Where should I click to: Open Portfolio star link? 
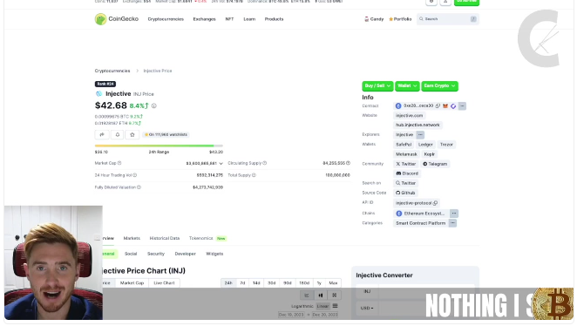400,19
